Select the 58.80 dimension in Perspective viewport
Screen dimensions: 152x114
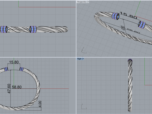133,31
